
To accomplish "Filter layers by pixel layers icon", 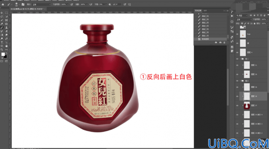I will 251,15.
